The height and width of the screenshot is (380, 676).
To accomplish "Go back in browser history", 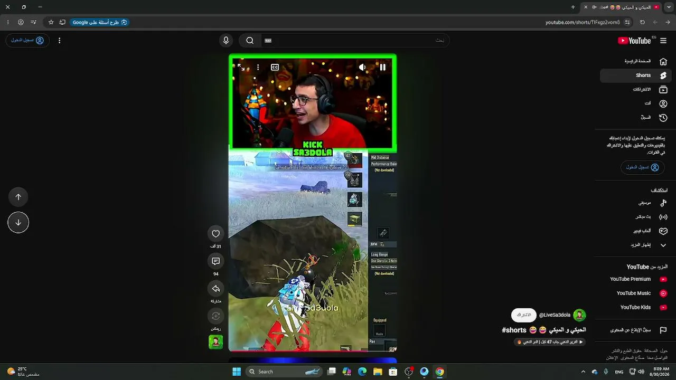I will click(668, 22).
